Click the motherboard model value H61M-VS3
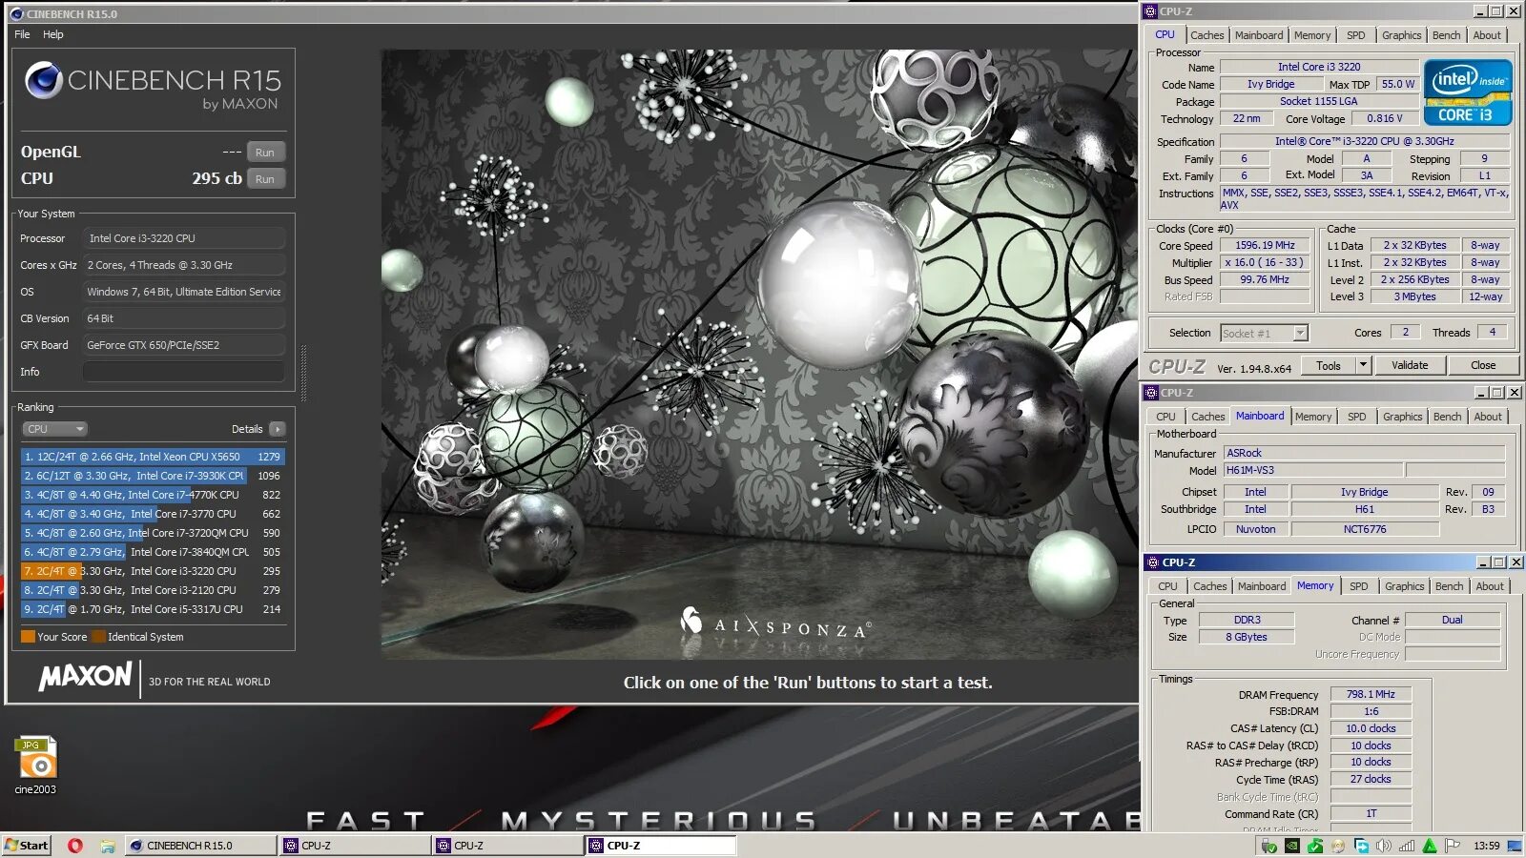 coord(1312,470)
